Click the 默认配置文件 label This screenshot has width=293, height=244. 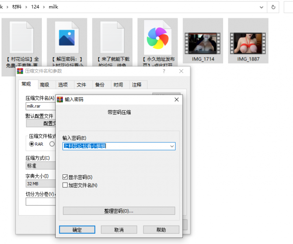tap(39, 116)
